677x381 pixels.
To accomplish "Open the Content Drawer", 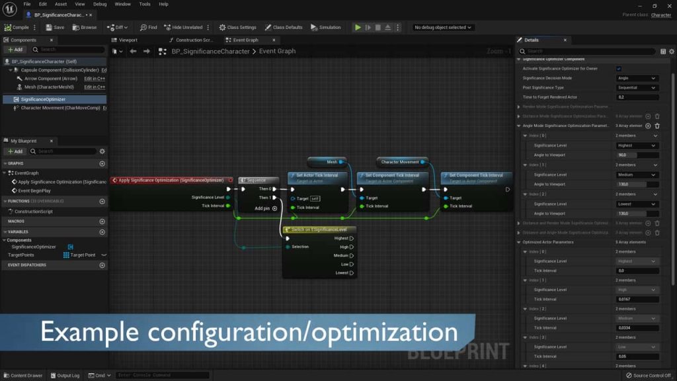I will (x=23, y=376).
